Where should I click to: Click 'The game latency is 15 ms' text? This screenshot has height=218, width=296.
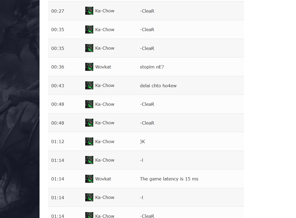[169, 179]
